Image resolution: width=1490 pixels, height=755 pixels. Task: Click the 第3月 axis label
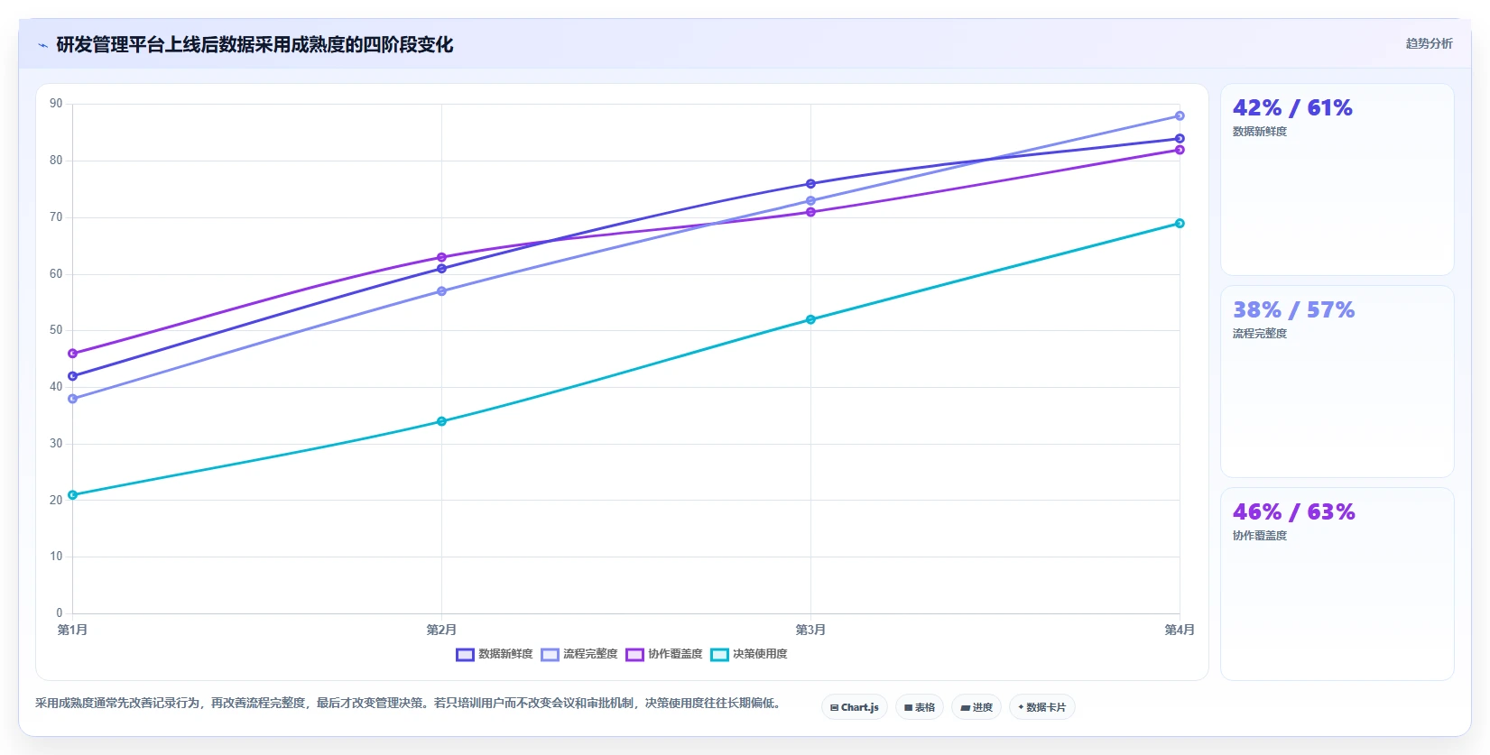click(x=810, y=630)
